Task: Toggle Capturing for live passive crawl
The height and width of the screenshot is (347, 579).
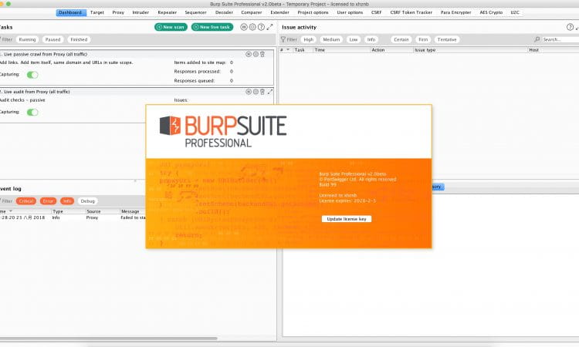Action: 32,75
